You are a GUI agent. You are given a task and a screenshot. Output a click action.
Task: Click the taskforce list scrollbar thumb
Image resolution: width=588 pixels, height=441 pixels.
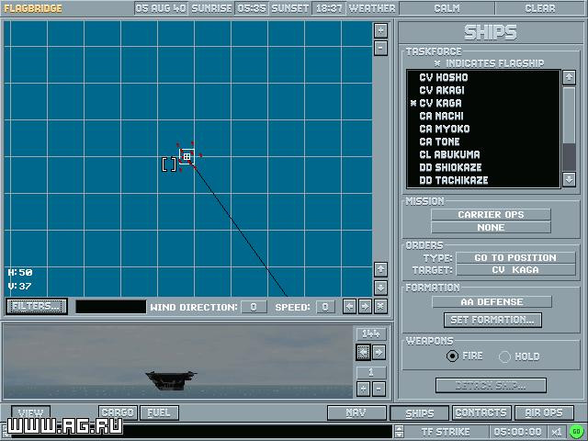(x=570, y=115)
